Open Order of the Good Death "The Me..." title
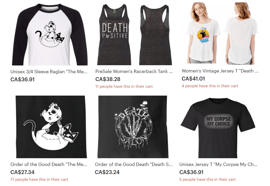The image size is (270, 186). point(49,164)
